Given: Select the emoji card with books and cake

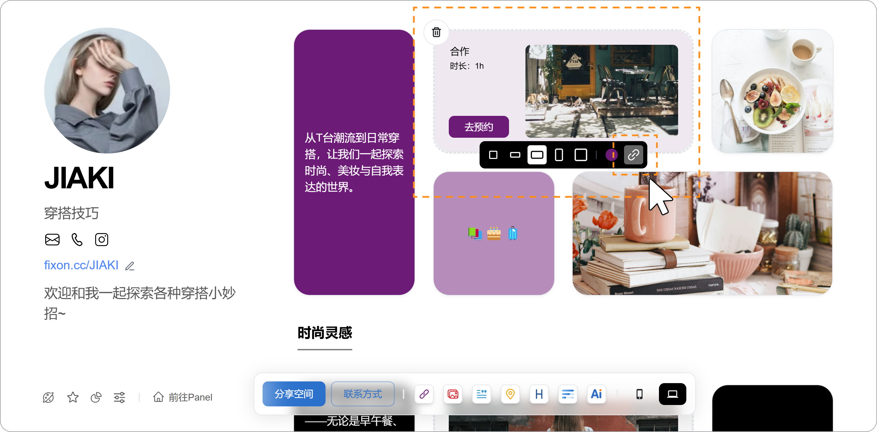Looking at the screenshot, I should coord(494,233).
